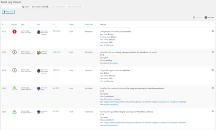Click the 'Published' event type in row 2001
The width and height of the screenshot is (216, 130).
[89, 112]
